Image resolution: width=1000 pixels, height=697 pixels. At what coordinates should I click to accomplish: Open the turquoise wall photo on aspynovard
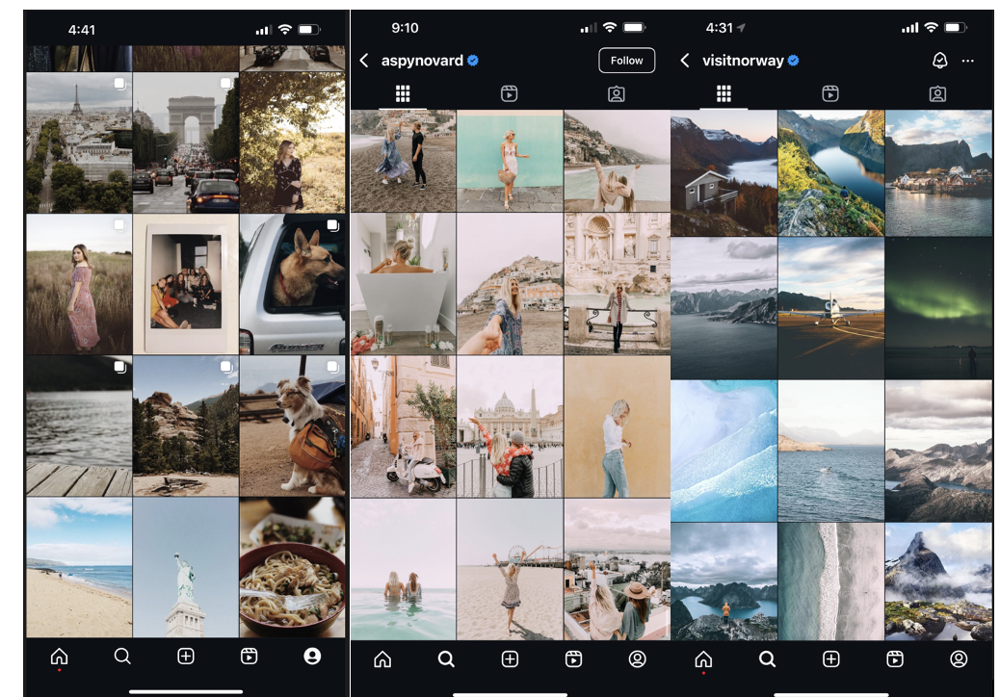click(x=510, y=161)
